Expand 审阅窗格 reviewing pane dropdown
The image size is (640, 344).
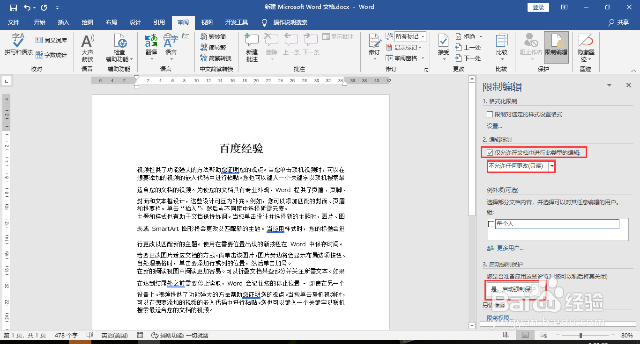423,58
